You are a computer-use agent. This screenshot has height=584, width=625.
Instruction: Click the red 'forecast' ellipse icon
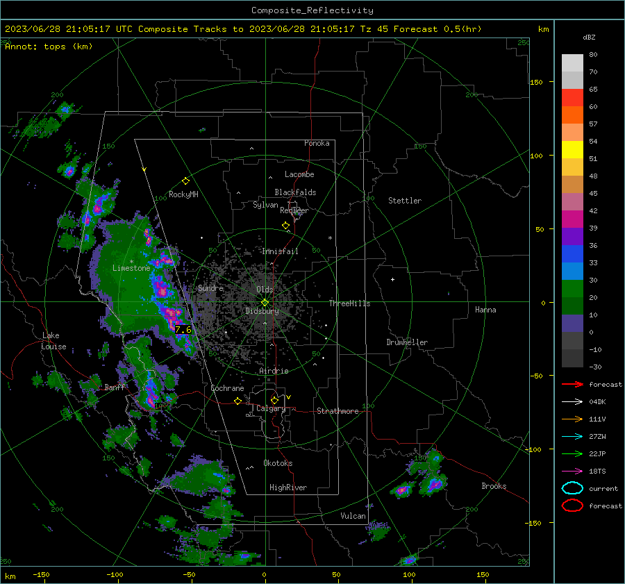(572, 506)
